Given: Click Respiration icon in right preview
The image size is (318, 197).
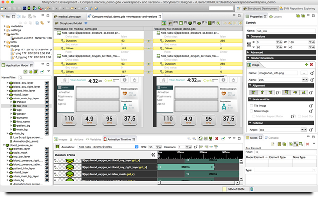Looking at the screenshot, I should pos(224,107).
